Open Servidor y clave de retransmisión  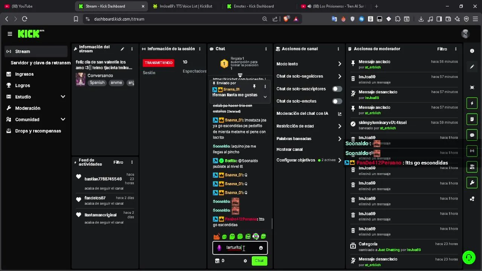pos(41,63)
